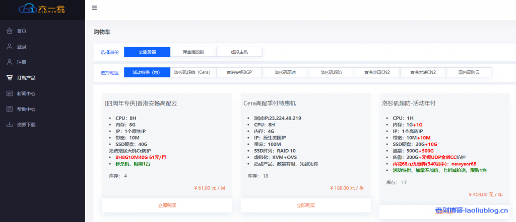Image resolution: width=516 pixels, height=222 pixels.
Task: Select the 洛杉矶超稳 (Cera) region
Action: tap(193, 72)
